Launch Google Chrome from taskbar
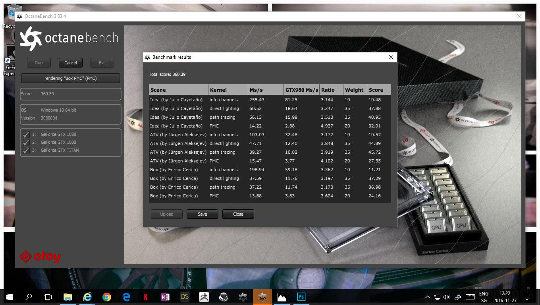Screen dimensions: 540x305 (107, 297)
